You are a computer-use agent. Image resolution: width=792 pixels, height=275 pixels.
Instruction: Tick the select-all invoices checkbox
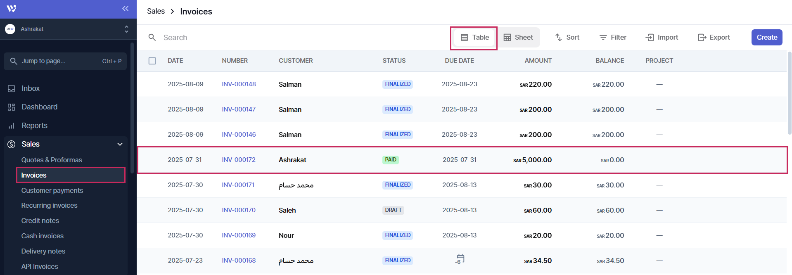point(152,61)
